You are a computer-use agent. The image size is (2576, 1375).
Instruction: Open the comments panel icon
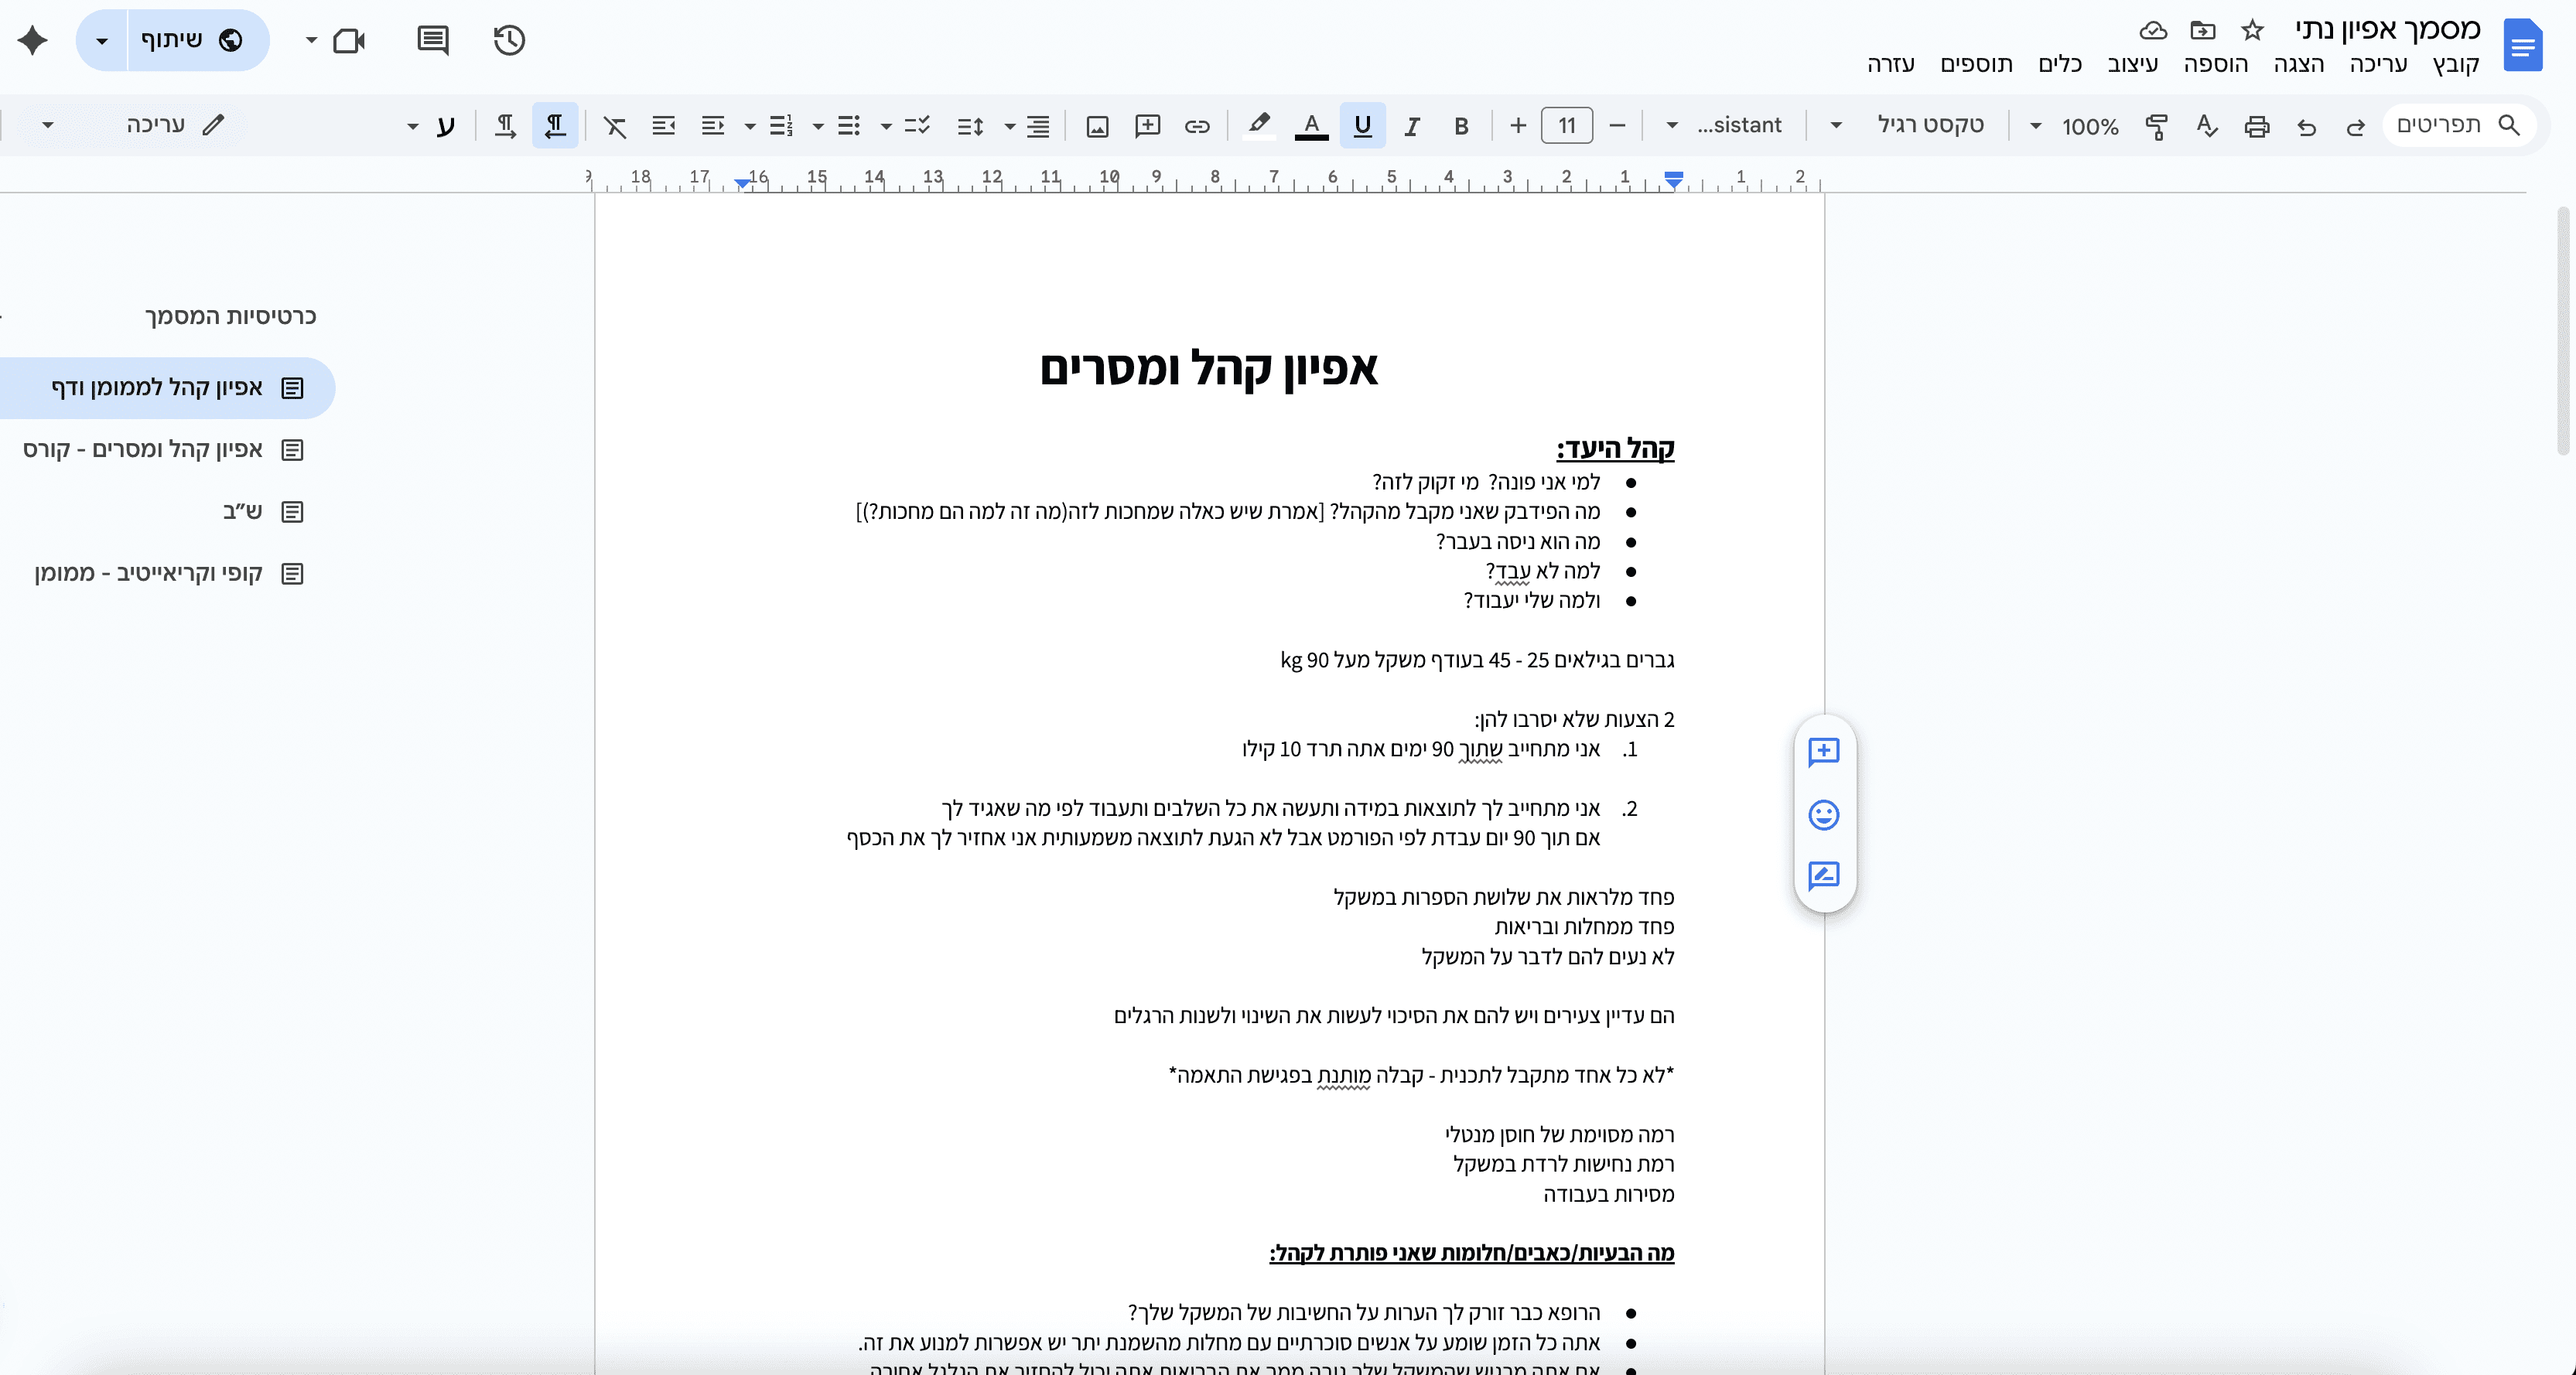pos(432,40)
